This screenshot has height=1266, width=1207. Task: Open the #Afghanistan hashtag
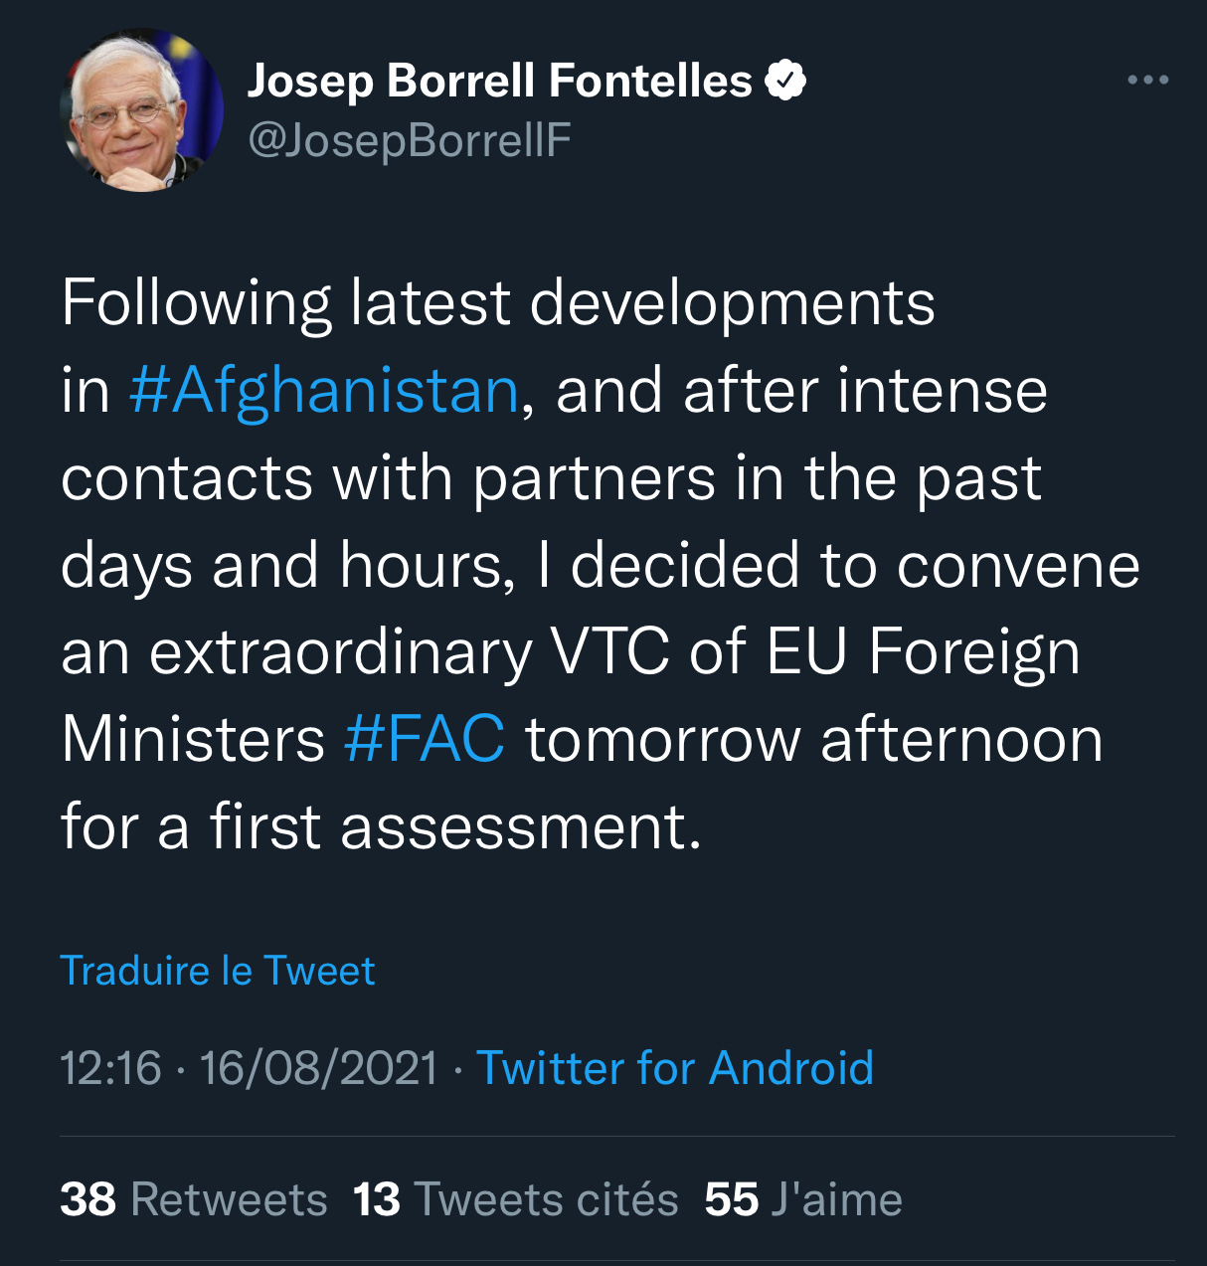click(x=324, y=390)
